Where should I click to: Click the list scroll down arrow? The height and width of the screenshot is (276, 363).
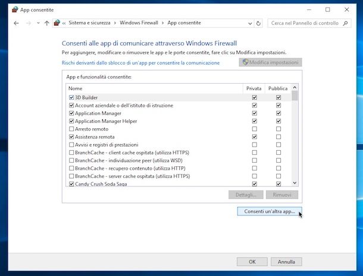tap(295, 183)
